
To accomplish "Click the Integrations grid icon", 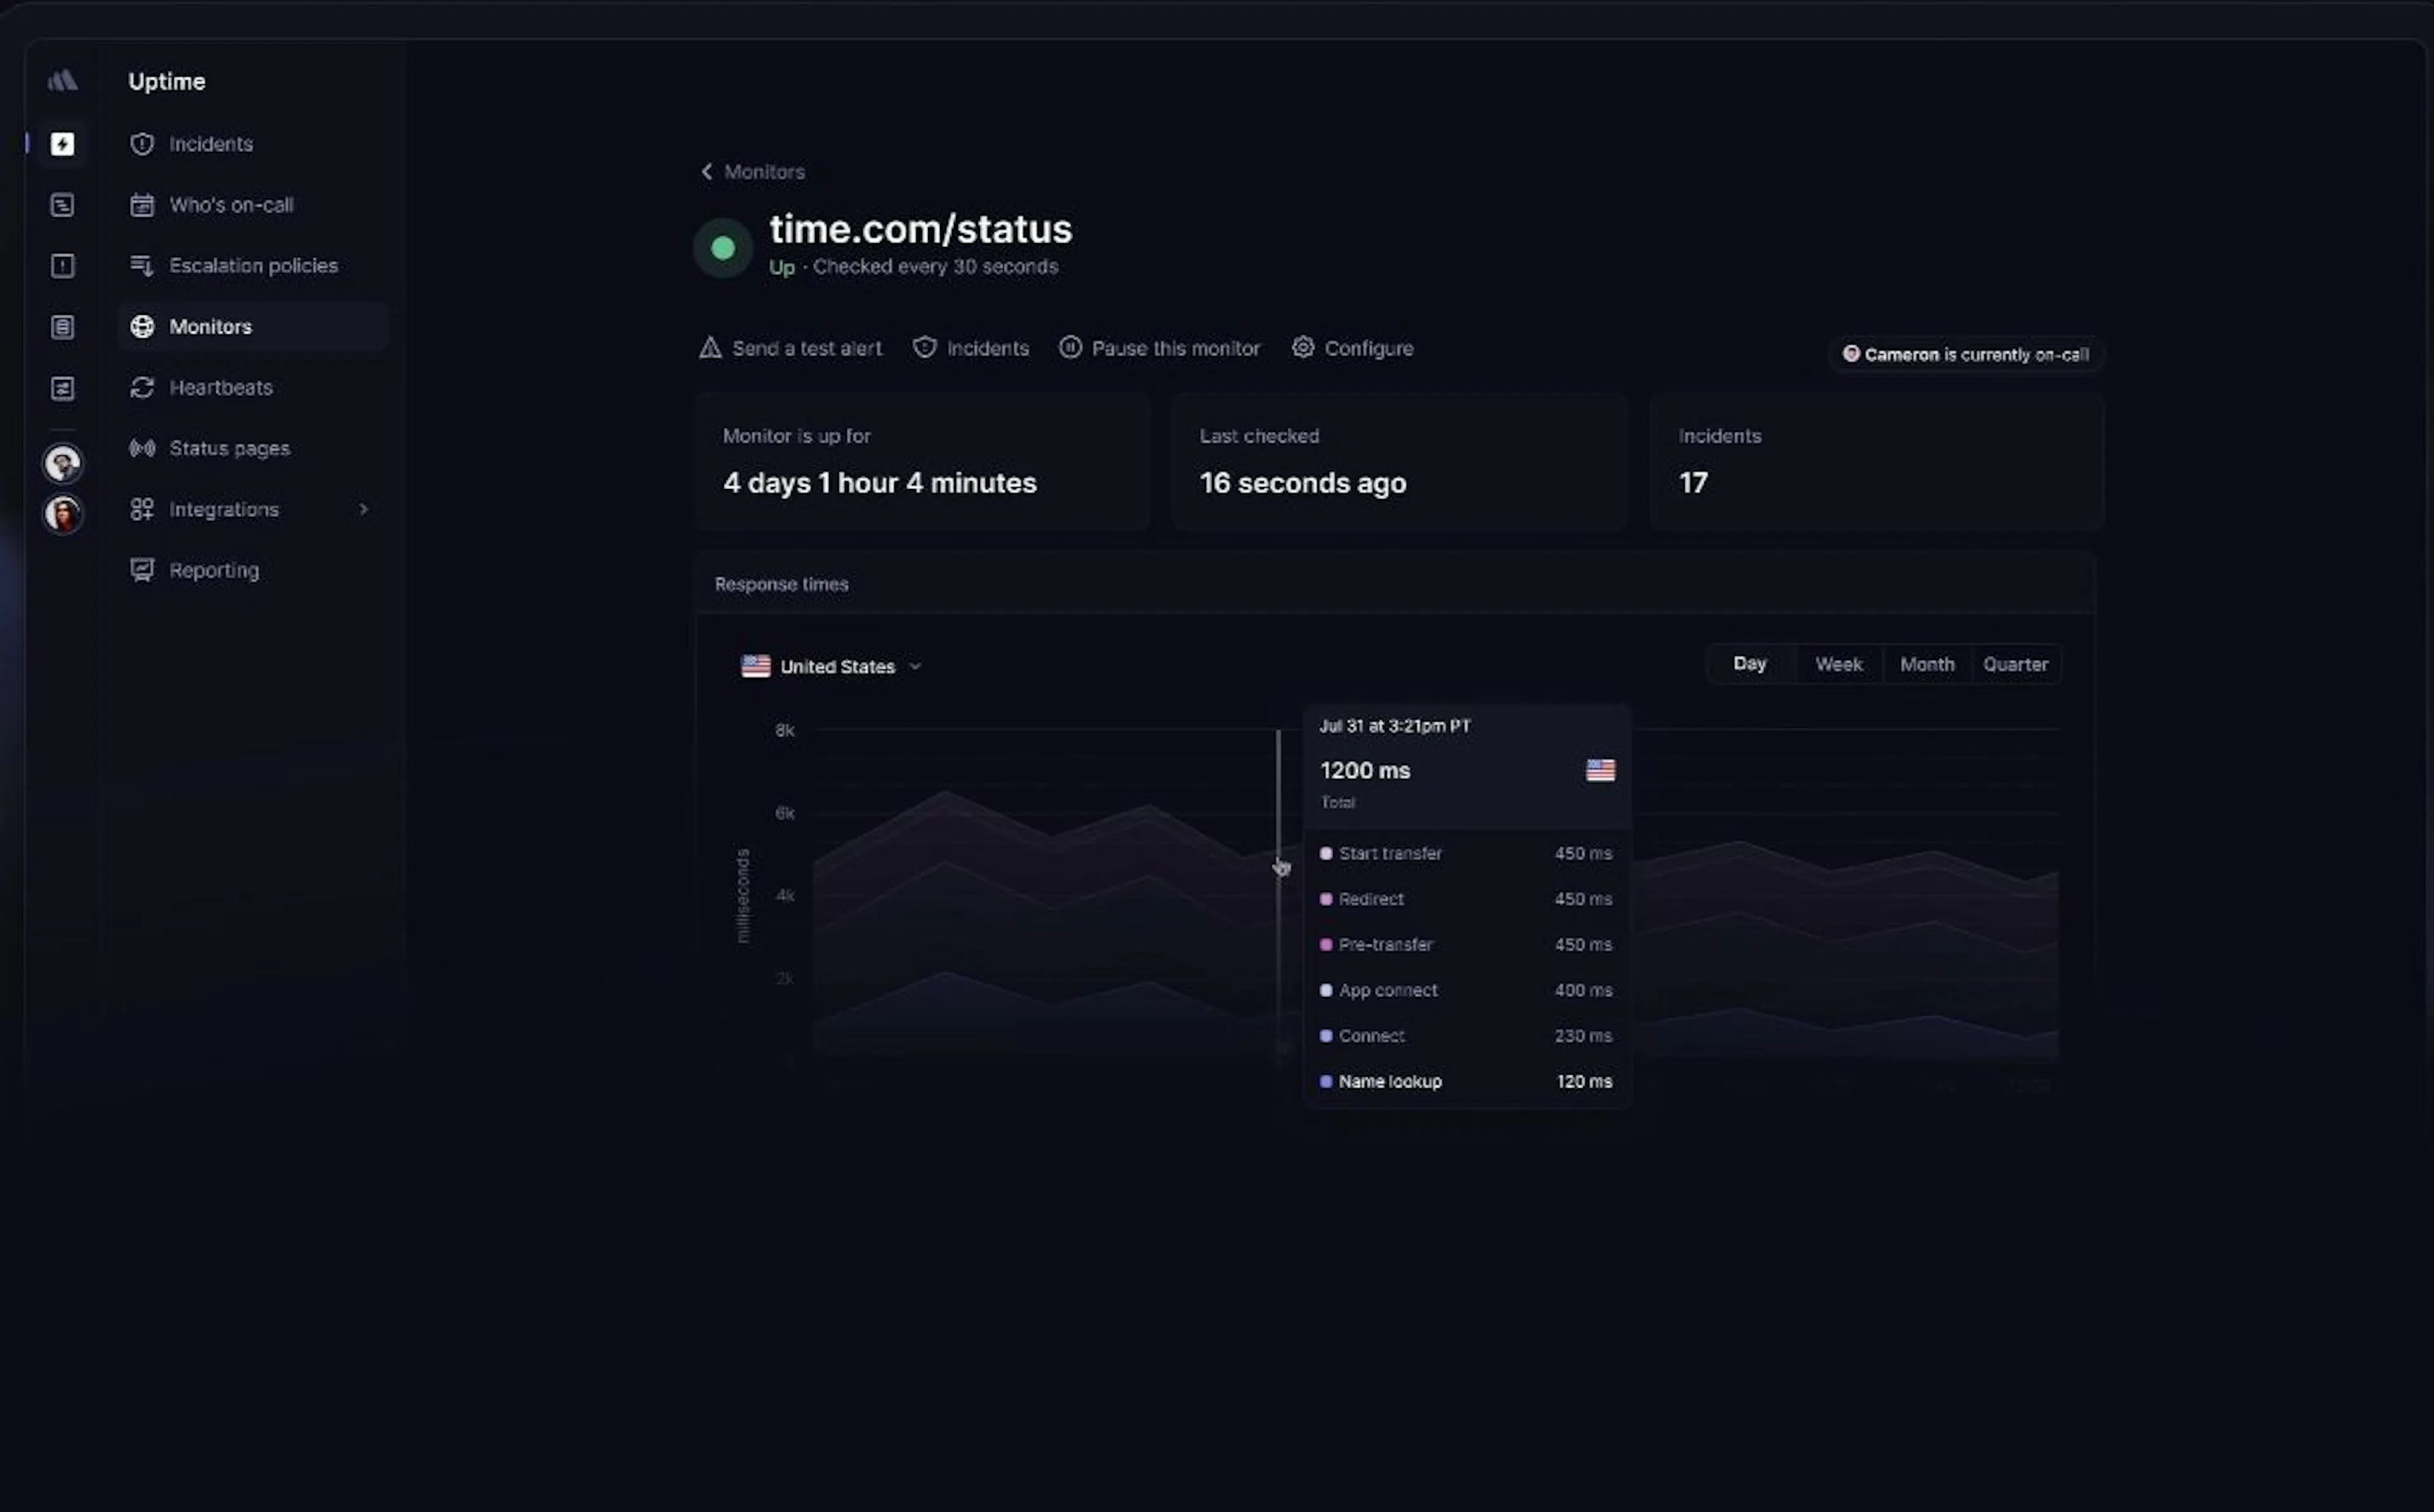I will pyautogui.click(x=142, y=510).
